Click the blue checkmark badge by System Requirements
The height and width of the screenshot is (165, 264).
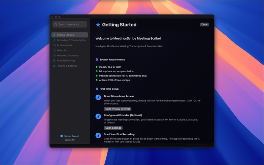tap(97, 60)
